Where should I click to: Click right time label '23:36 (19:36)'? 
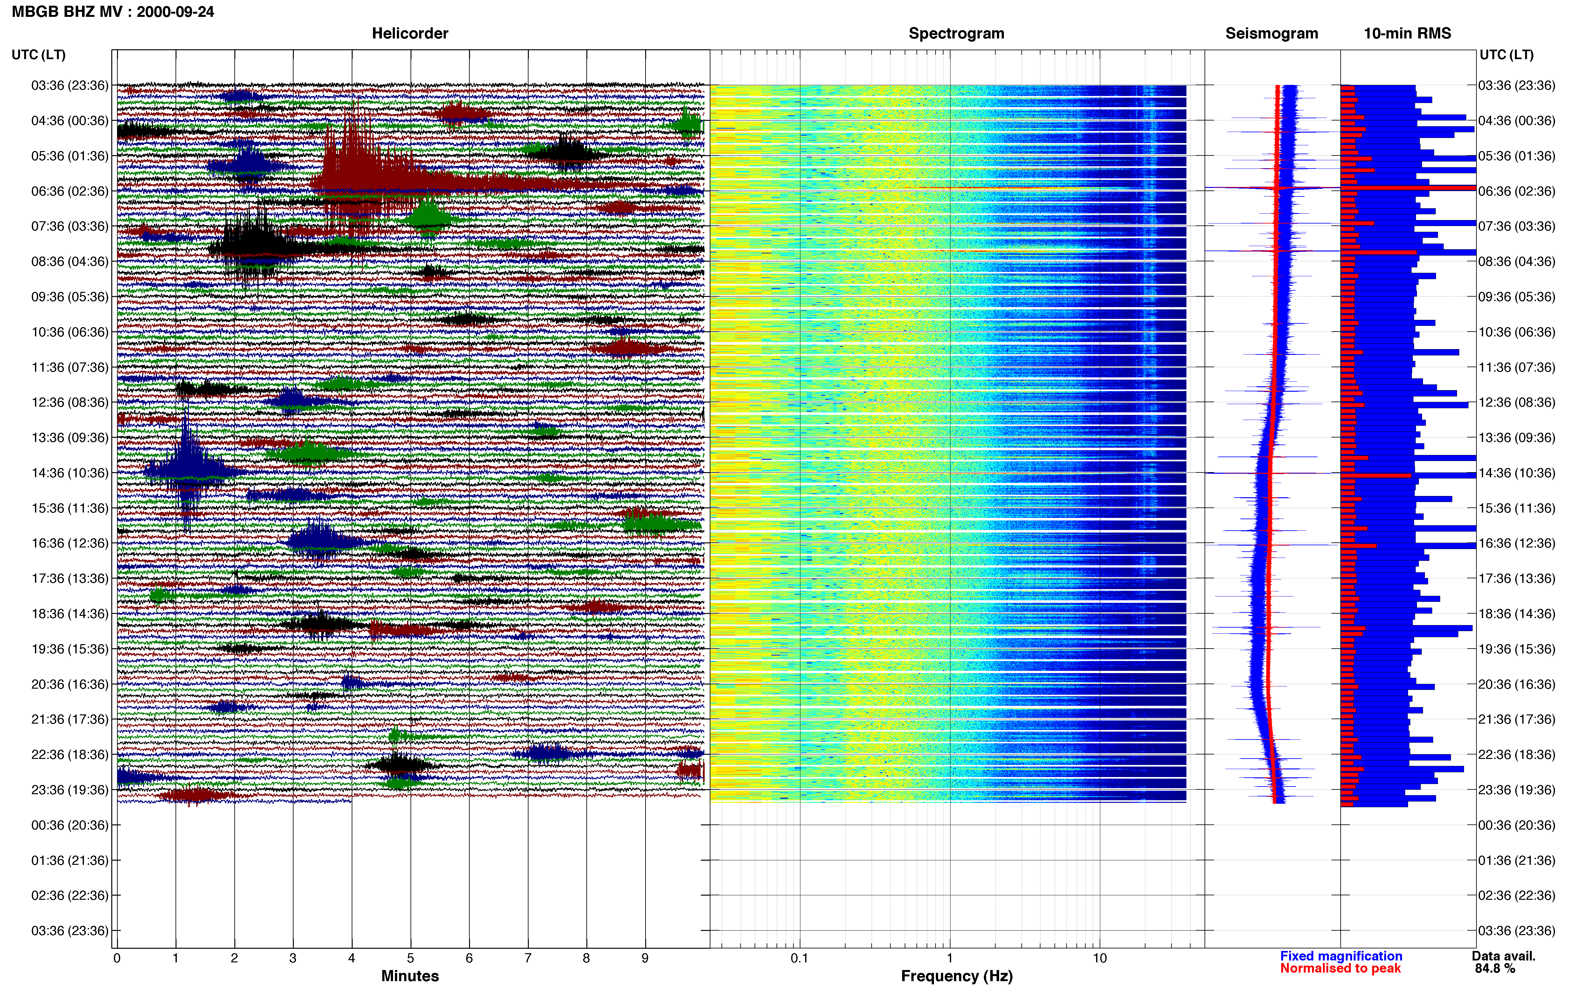(x=1517, y=789)
